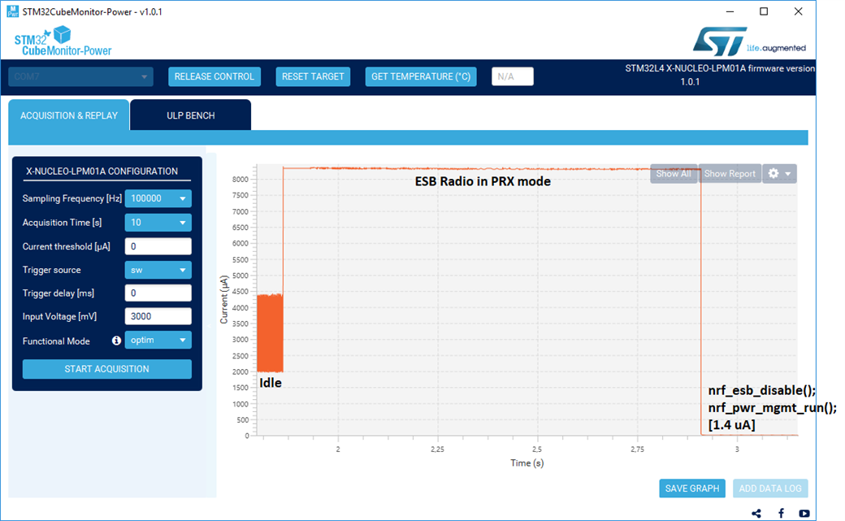Click the 2,5 tick on time axis
The height and width of the screenshot is (521, 845).
pyautogui.click(x=537, y=449)
